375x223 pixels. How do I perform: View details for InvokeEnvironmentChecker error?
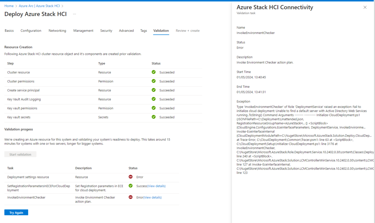(152, 197)
